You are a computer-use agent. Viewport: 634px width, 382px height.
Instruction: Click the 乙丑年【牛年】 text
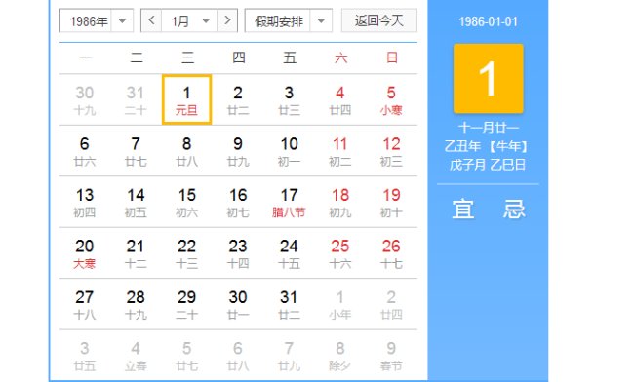click(487, 146)
